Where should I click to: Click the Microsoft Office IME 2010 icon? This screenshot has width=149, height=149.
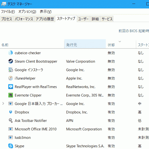(11, 129)
